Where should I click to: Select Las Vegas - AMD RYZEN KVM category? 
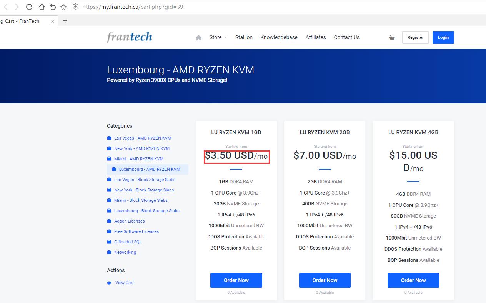(x=143, y=138)
